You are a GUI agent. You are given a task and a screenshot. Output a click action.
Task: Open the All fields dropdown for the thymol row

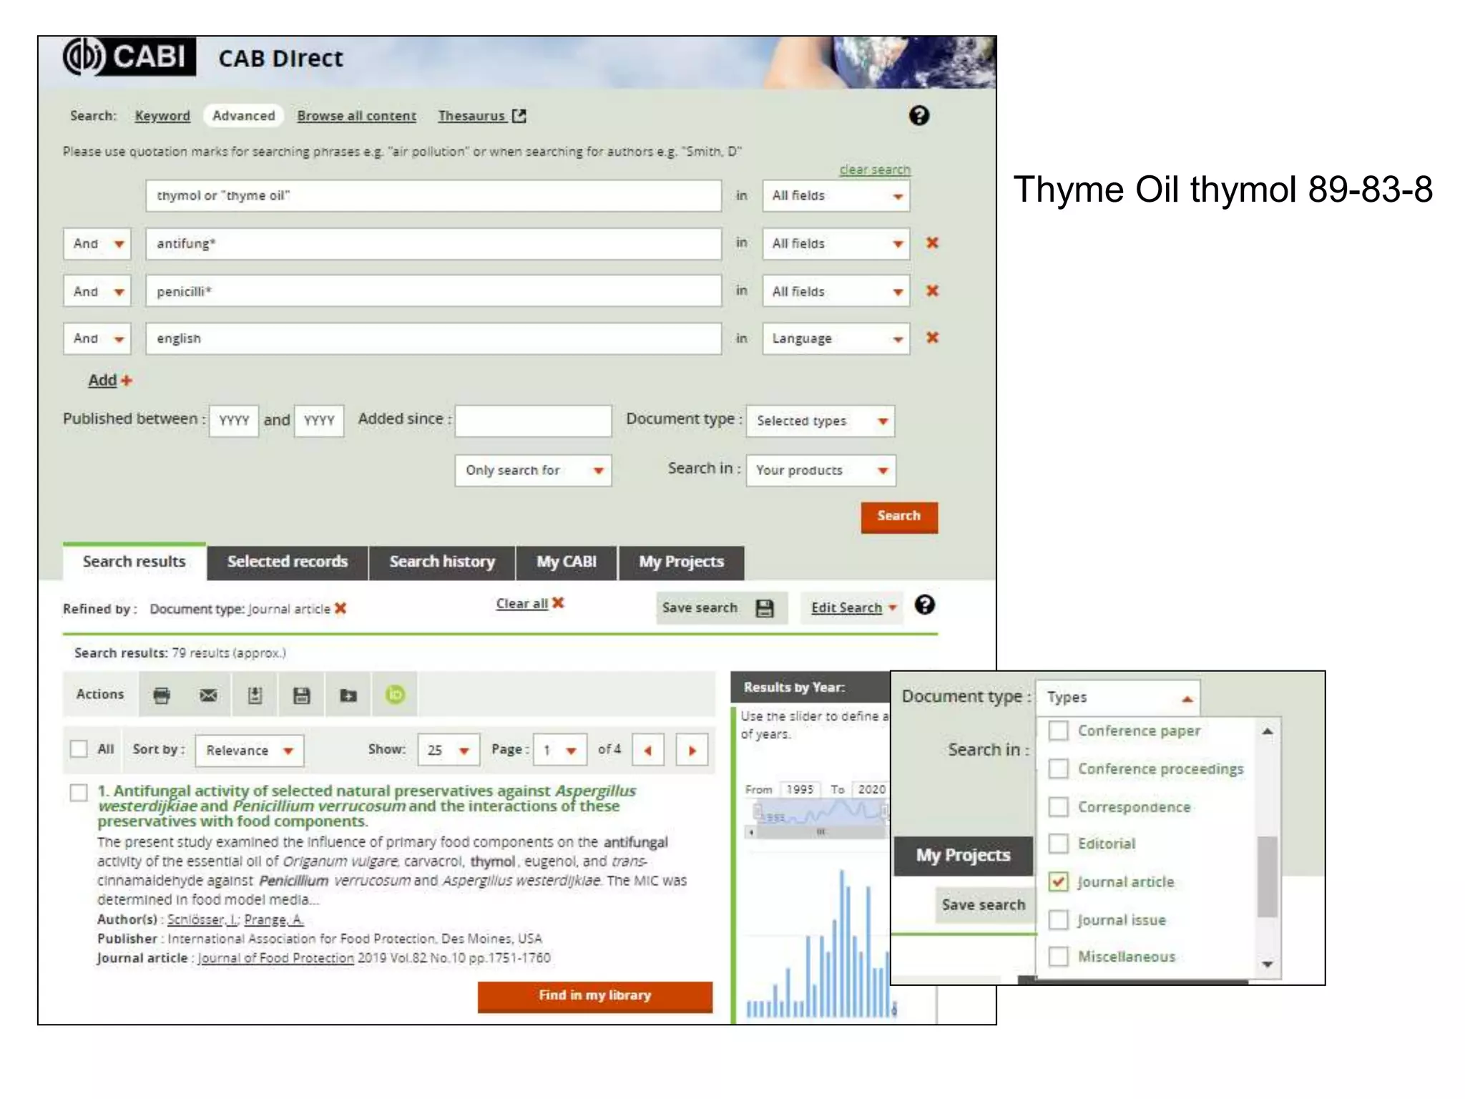[836, 195]
